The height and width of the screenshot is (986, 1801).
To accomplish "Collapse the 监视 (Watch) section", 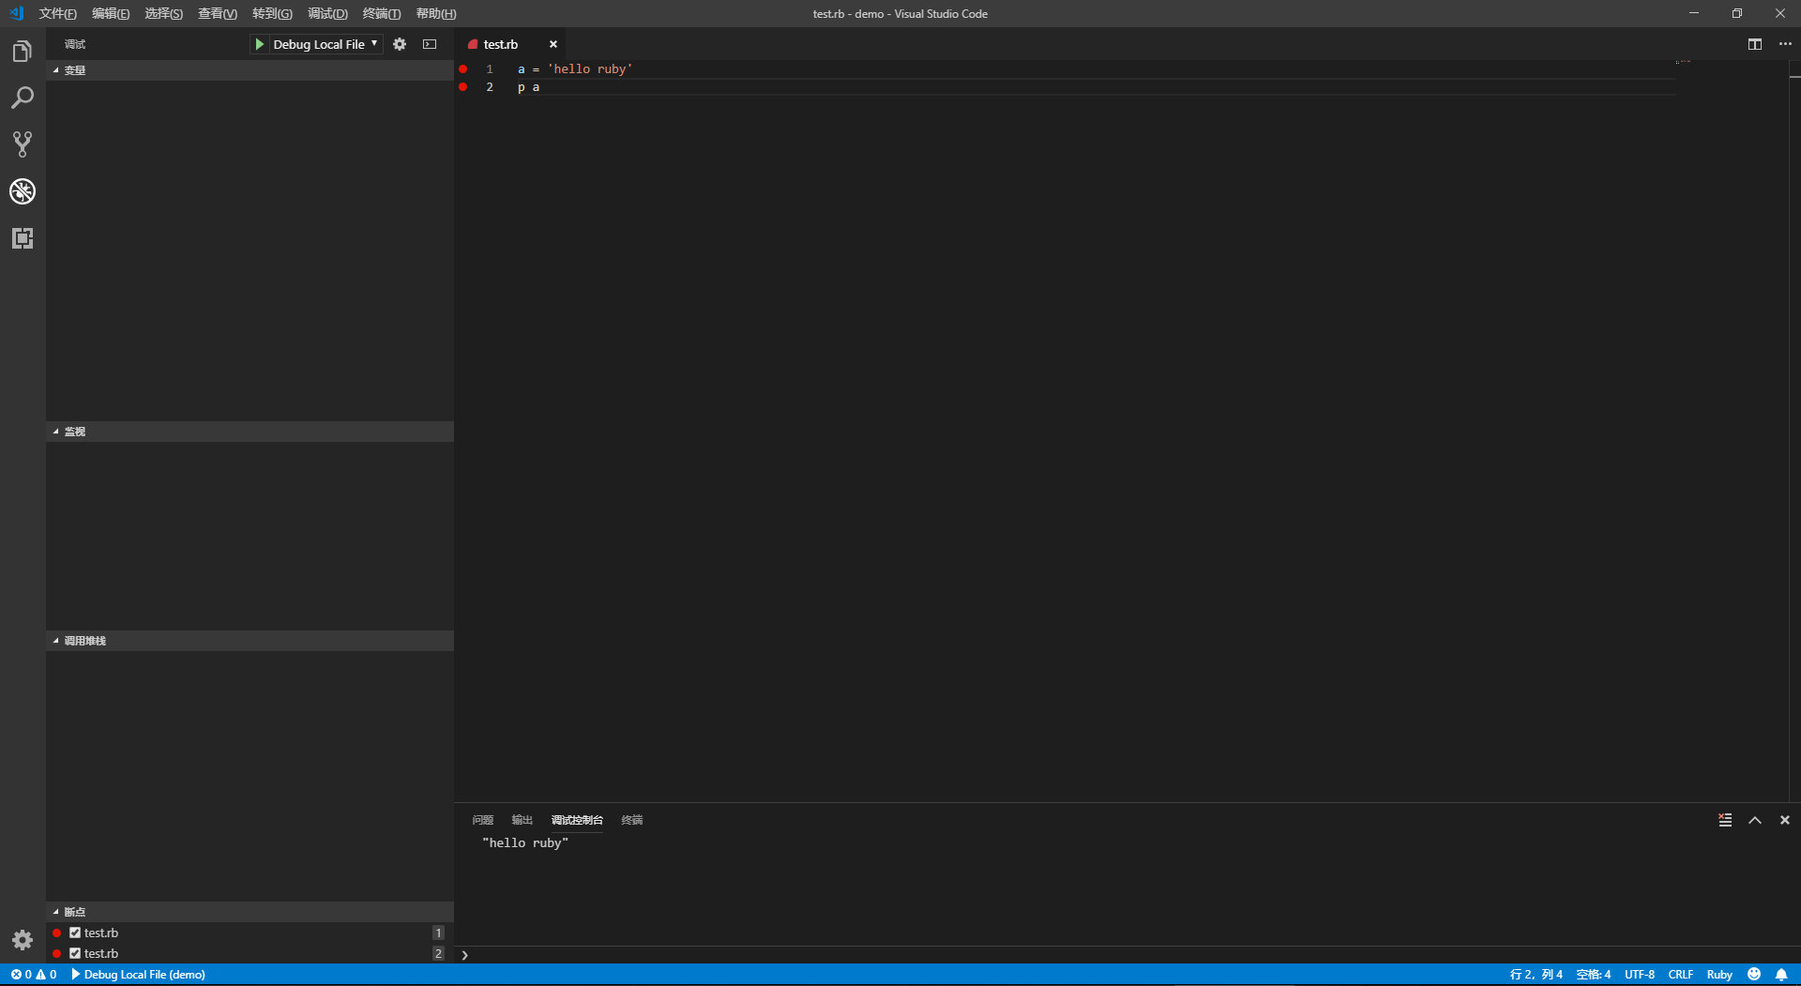I will (x=250, y=432).
